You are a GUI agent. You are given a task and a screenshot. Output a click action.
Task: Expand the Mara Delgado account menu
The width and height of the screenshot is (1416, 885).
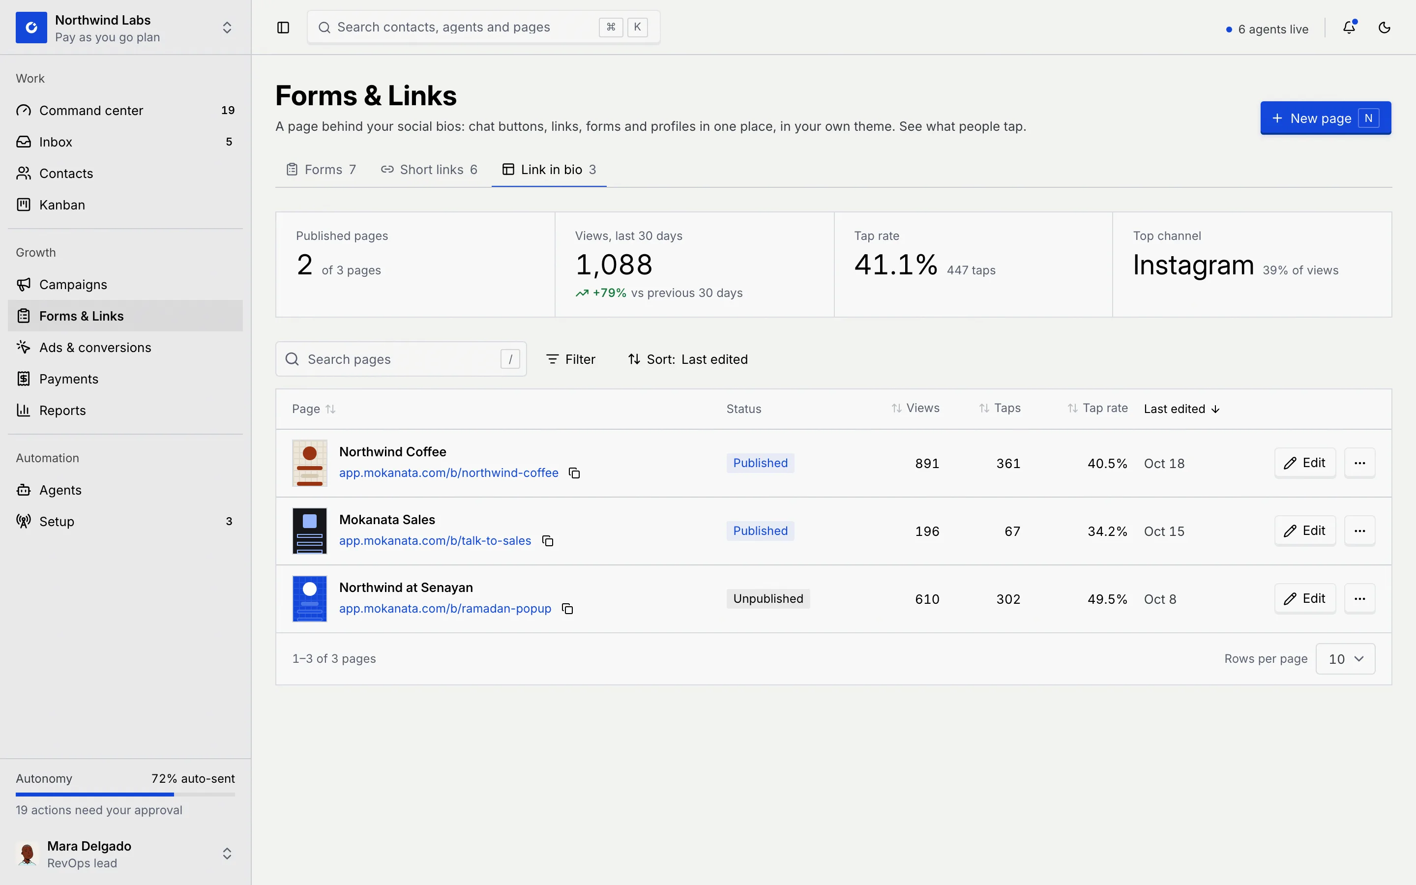(x=227, y=854)
